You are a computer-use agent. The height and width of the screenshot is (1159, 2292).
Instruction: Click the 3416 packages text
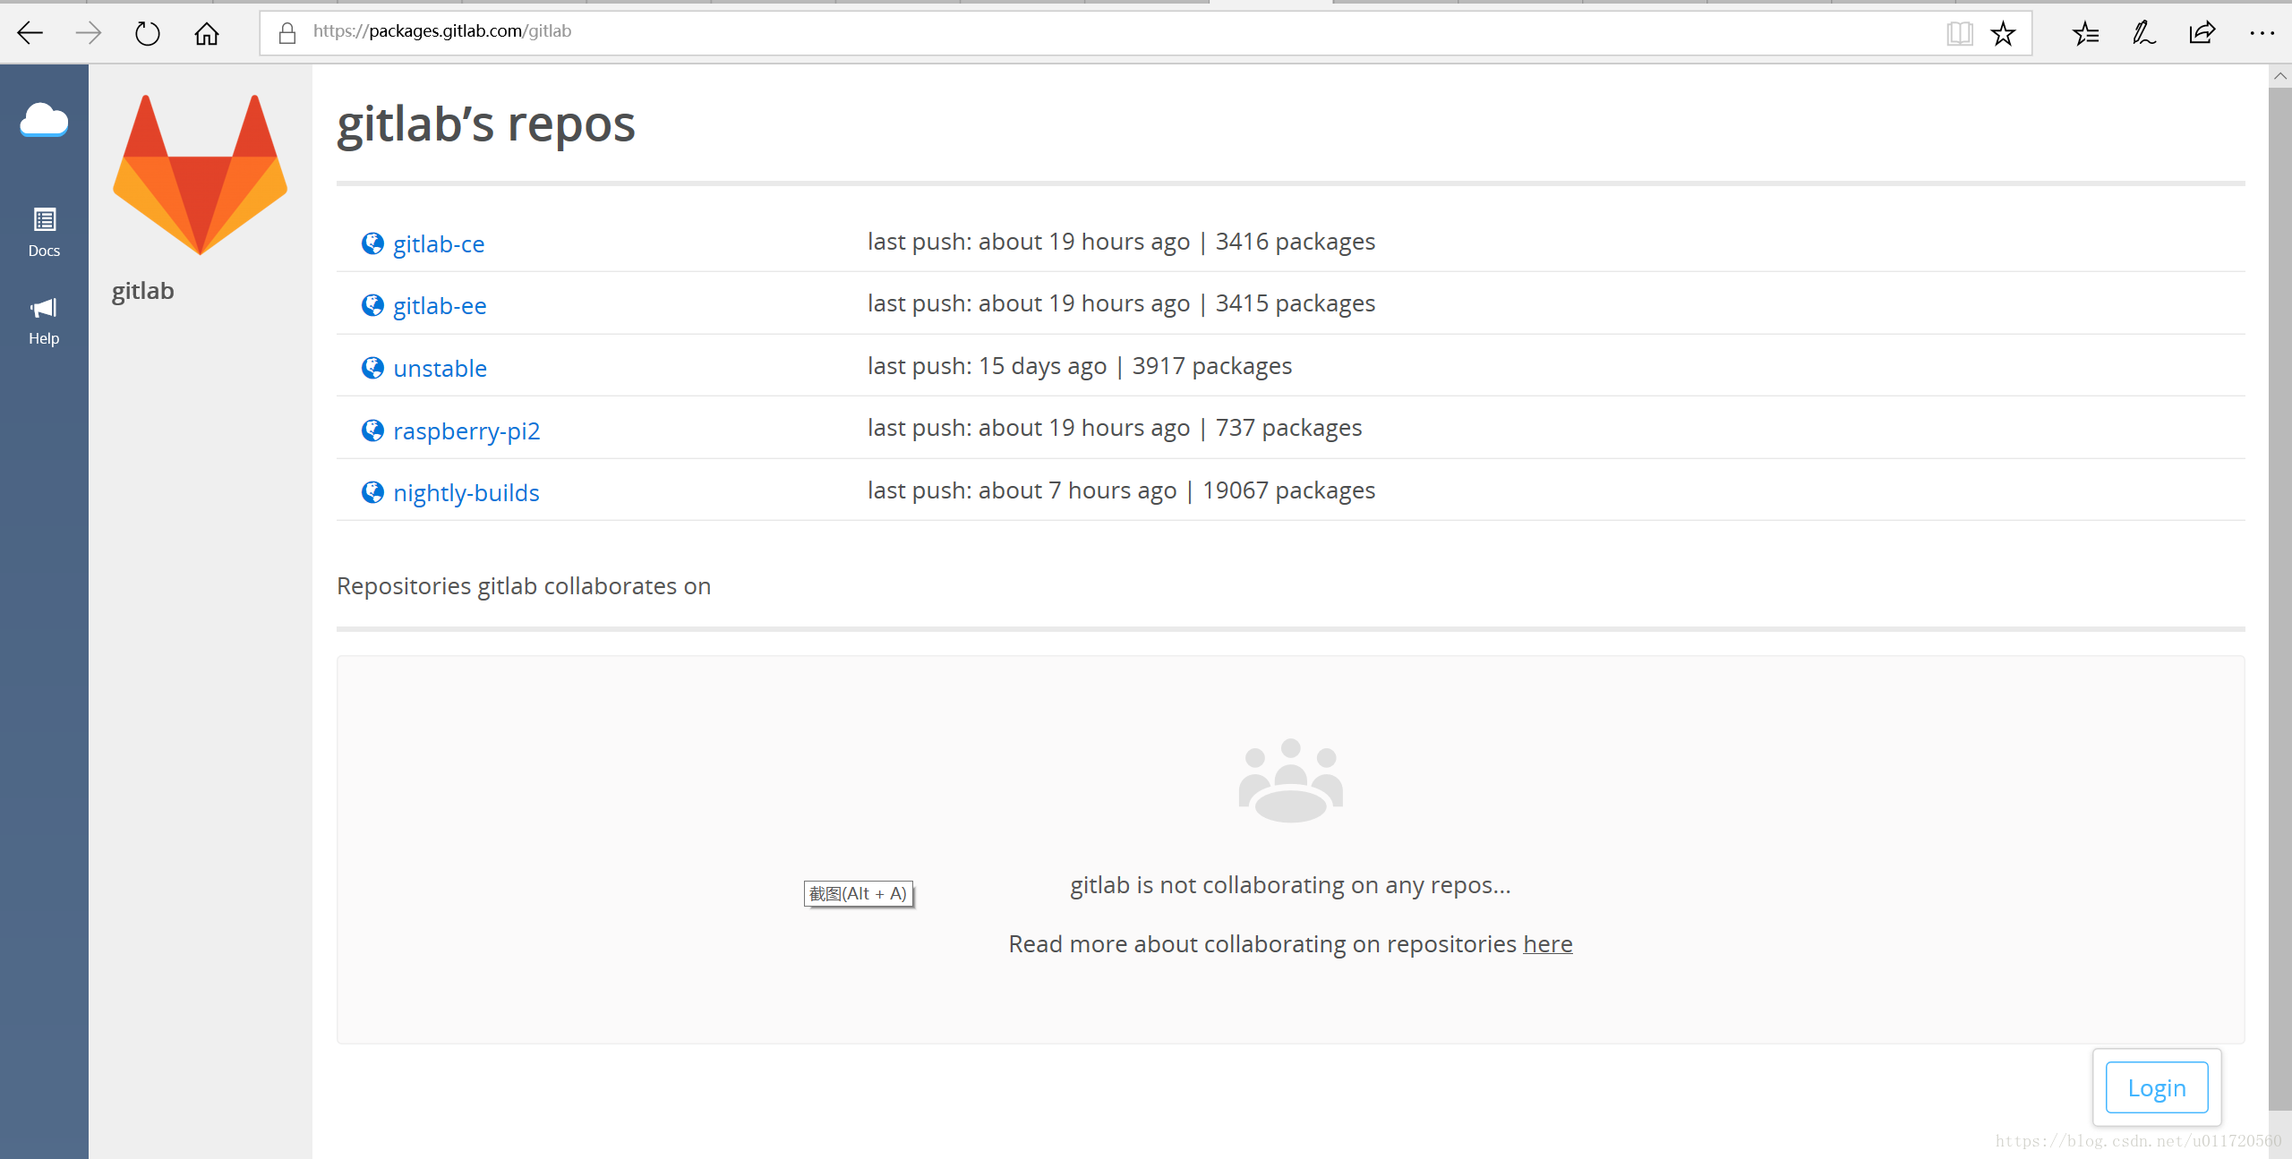pos(1295,242)
